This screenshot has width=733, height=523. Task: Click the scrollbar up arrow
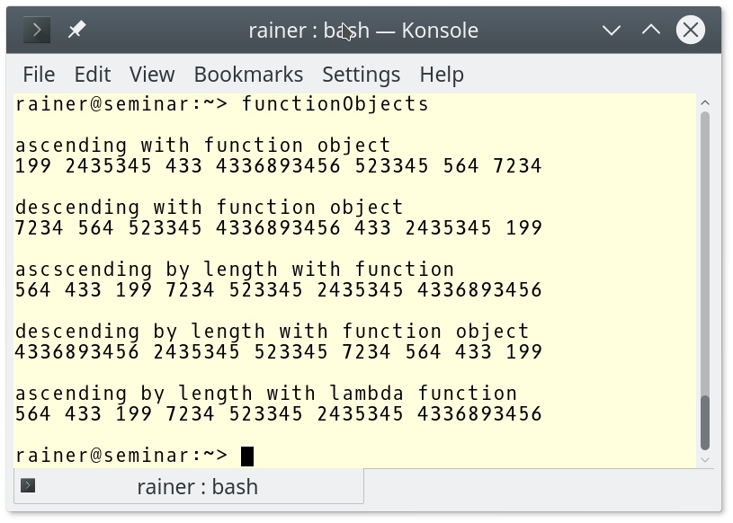[705, 103]
